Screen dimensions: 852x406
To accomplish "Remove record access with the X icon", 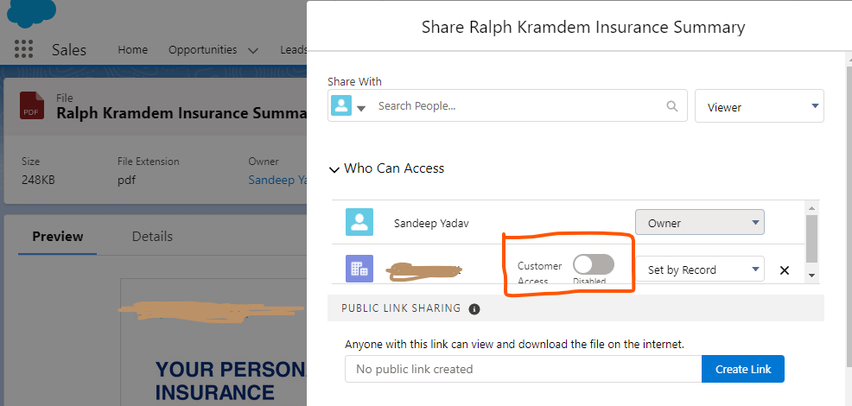I will [785, 270].
